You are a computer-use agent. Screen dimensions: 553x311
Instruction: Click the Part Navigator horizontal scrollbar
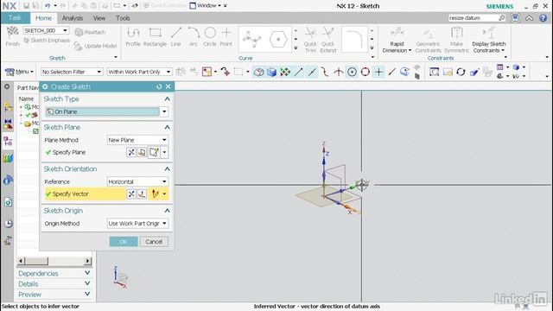54,261
